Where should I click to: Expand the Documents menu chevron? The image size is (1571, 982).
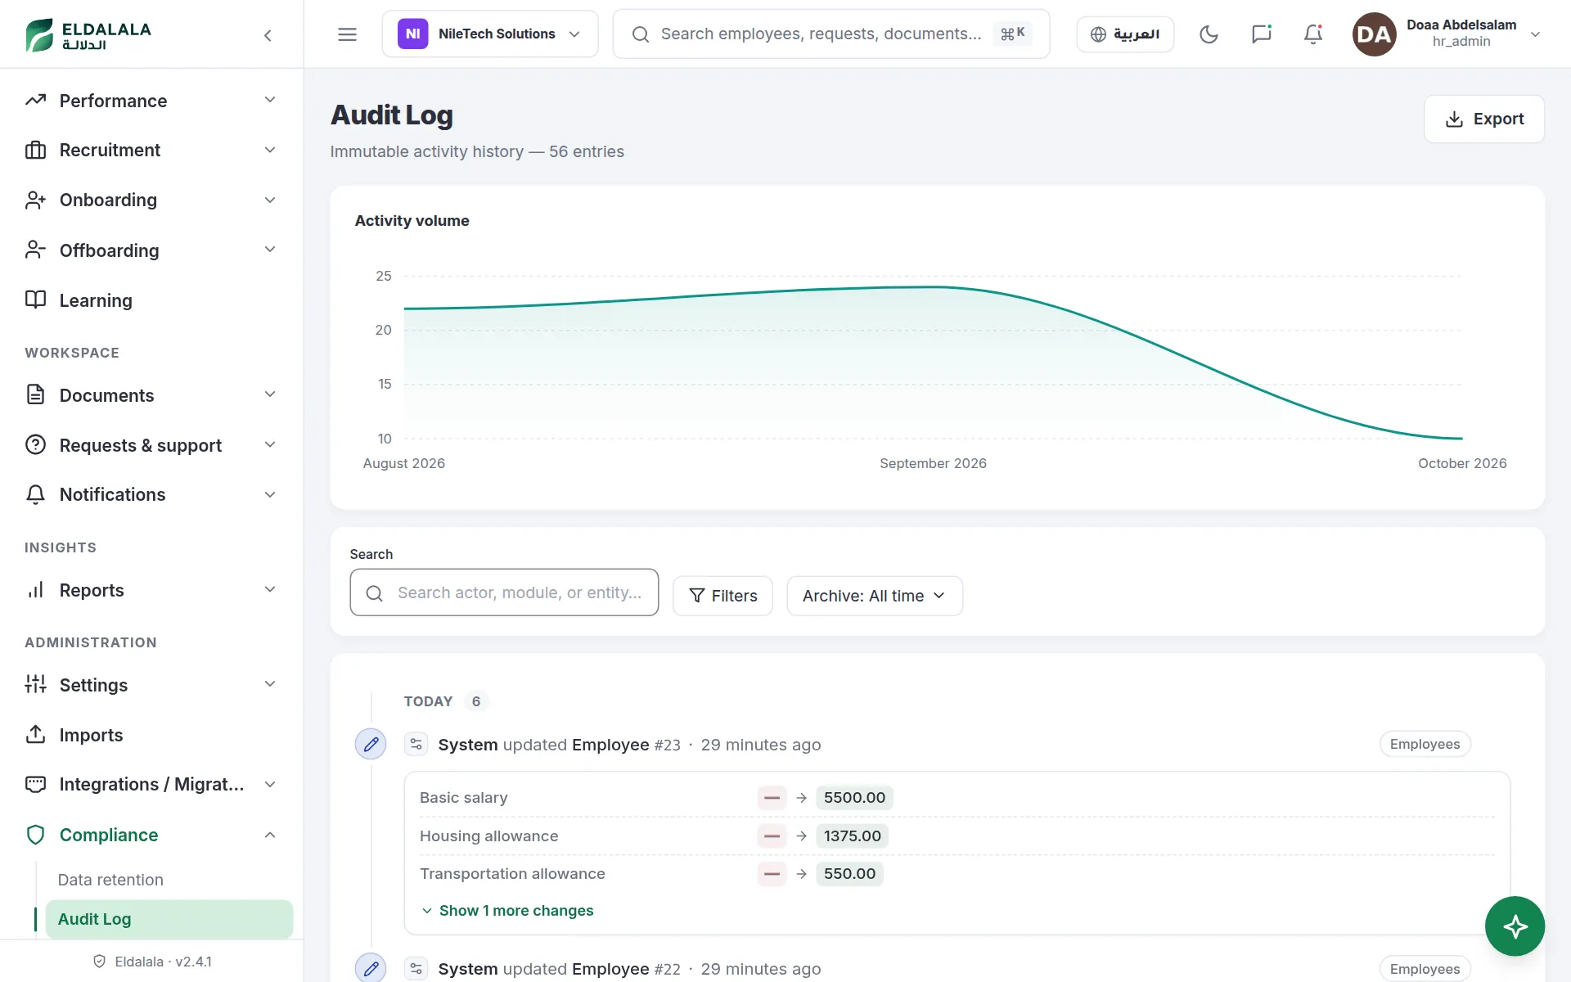click(x=270, y=394)
